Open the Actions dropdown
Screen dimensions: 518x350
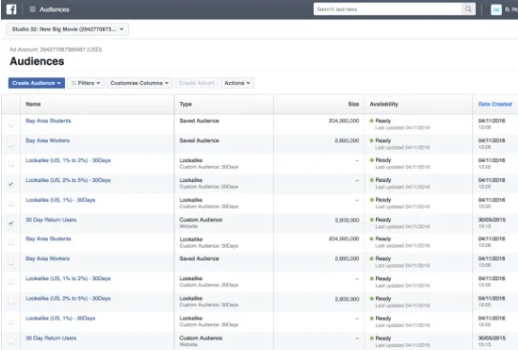click(x=238, y=83)
